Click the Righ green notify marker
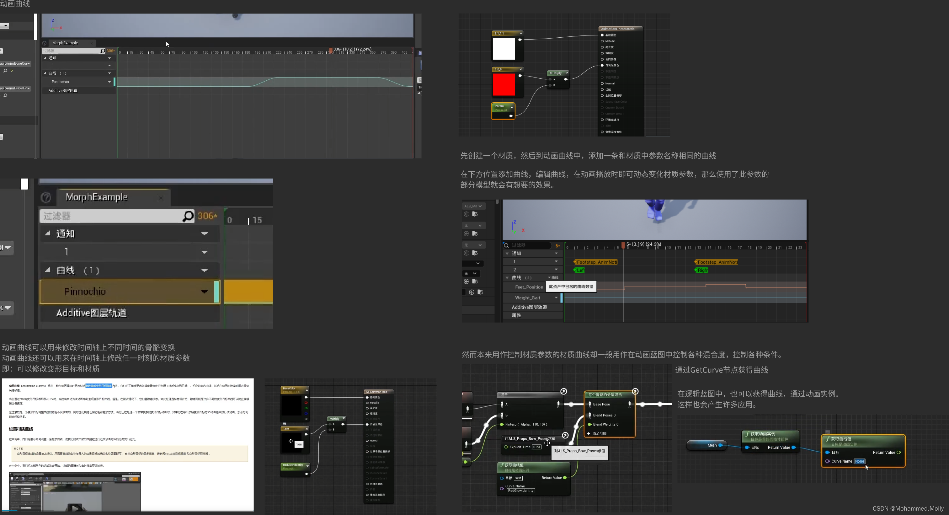 [x=702, y=270]
